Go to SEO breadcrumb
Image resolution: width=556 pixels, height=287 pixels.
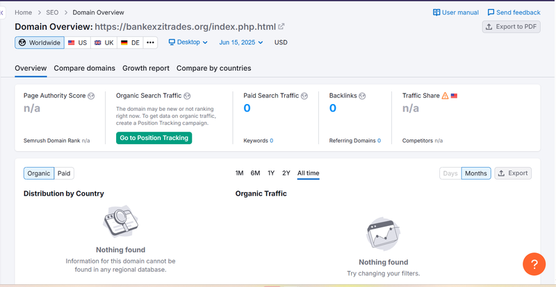coord(52,12)
